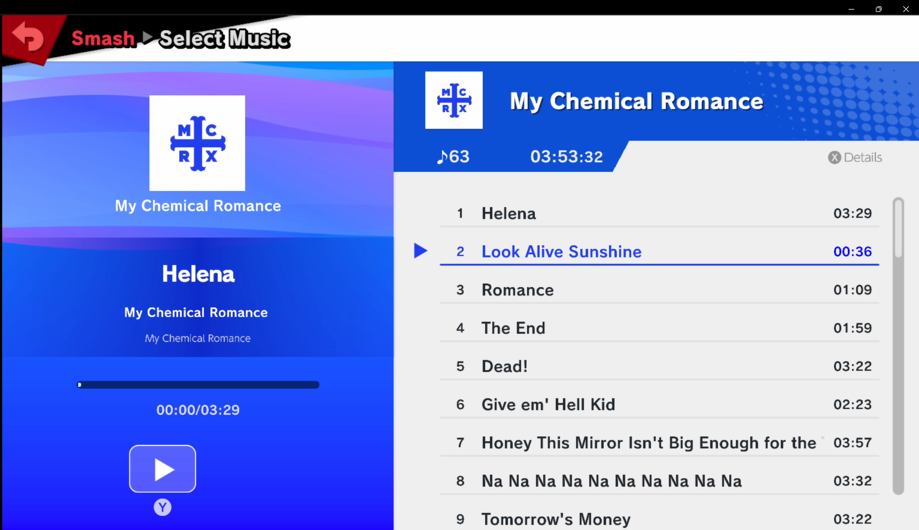
Task: Click the X button icon next to Details
Action: (x=834, y=157)
